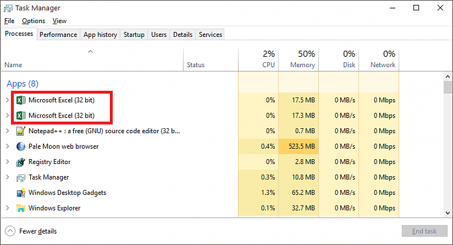Expand the Registry Editor row
This screenshot has height=245, width=453.
(7, 162)
